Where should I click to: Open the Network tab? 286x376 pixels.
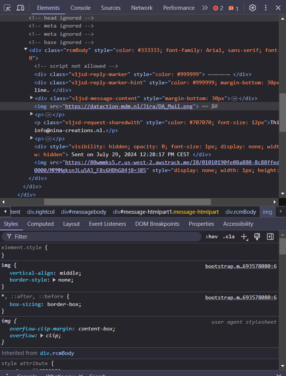pyautogui.click(x=142, y=8)
